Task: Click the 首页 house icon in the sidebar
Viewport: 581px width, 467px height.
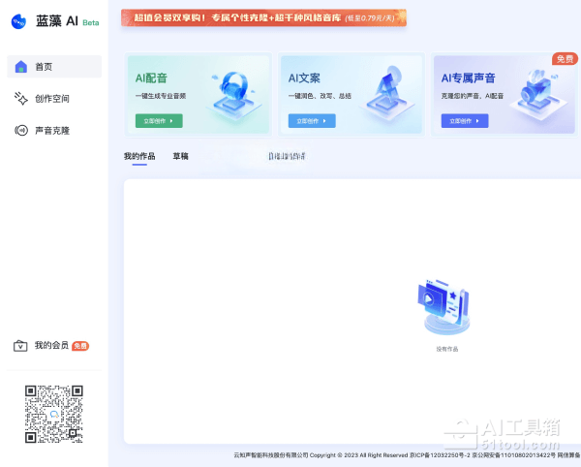Action: coord(21,67)
